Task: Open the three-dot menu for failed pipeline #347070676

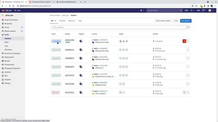Action: click(x=188, y=93)
